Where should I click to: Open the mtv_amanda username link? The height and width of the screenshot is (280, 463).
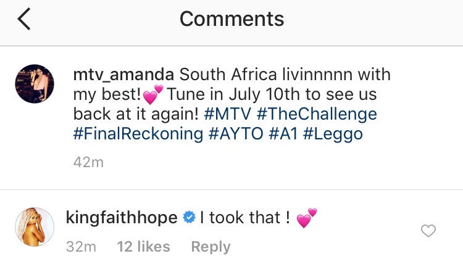123,75
